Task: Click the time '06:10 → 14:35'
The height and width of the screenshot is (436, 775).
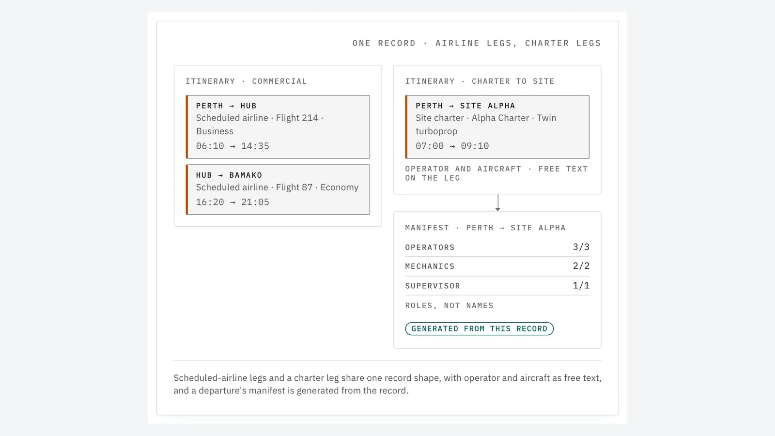Action: tap(232, 146)
